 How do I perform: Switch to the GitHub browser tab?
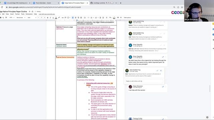[x=104, y=3]
